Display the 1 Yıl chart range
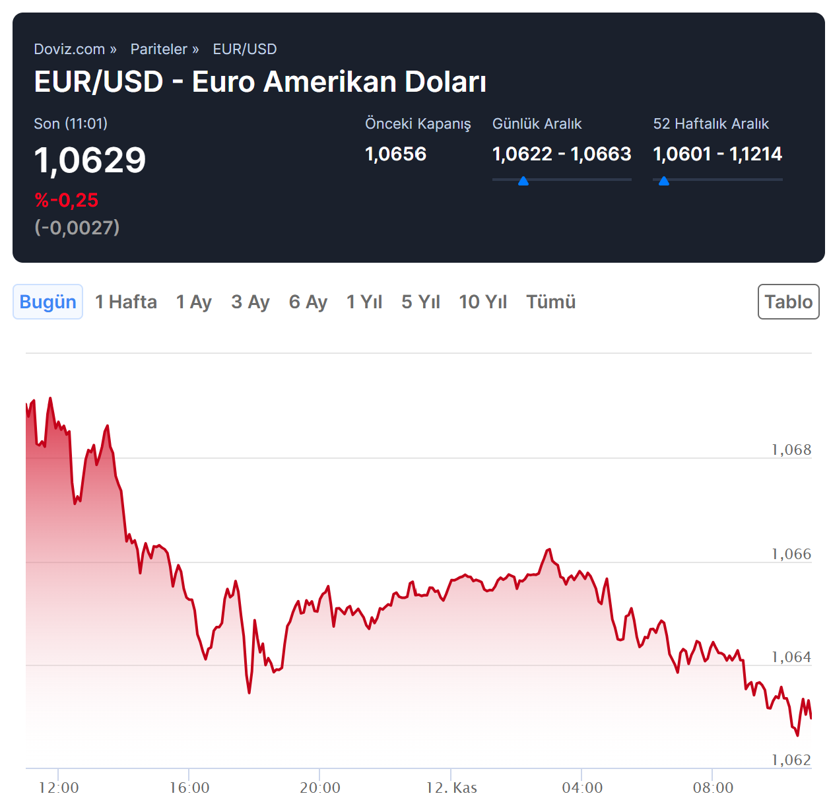This screenshot has height=808, width=829. pos(364,302)
